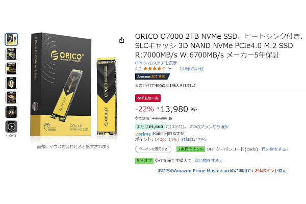Select the fourth thumbnail in the gallery

(x=11, y=83)
